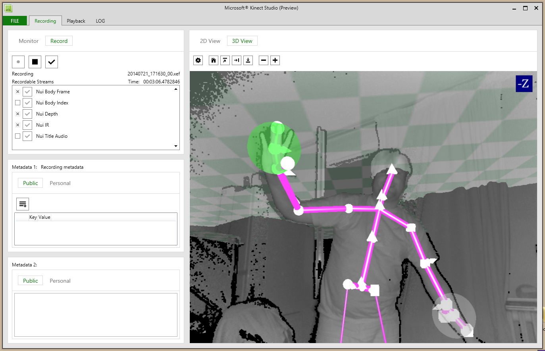Viewport: 545px width, 351px height.
Task: Click the arrow-to-right-bar view icon
Action: [x=237, y=60]
